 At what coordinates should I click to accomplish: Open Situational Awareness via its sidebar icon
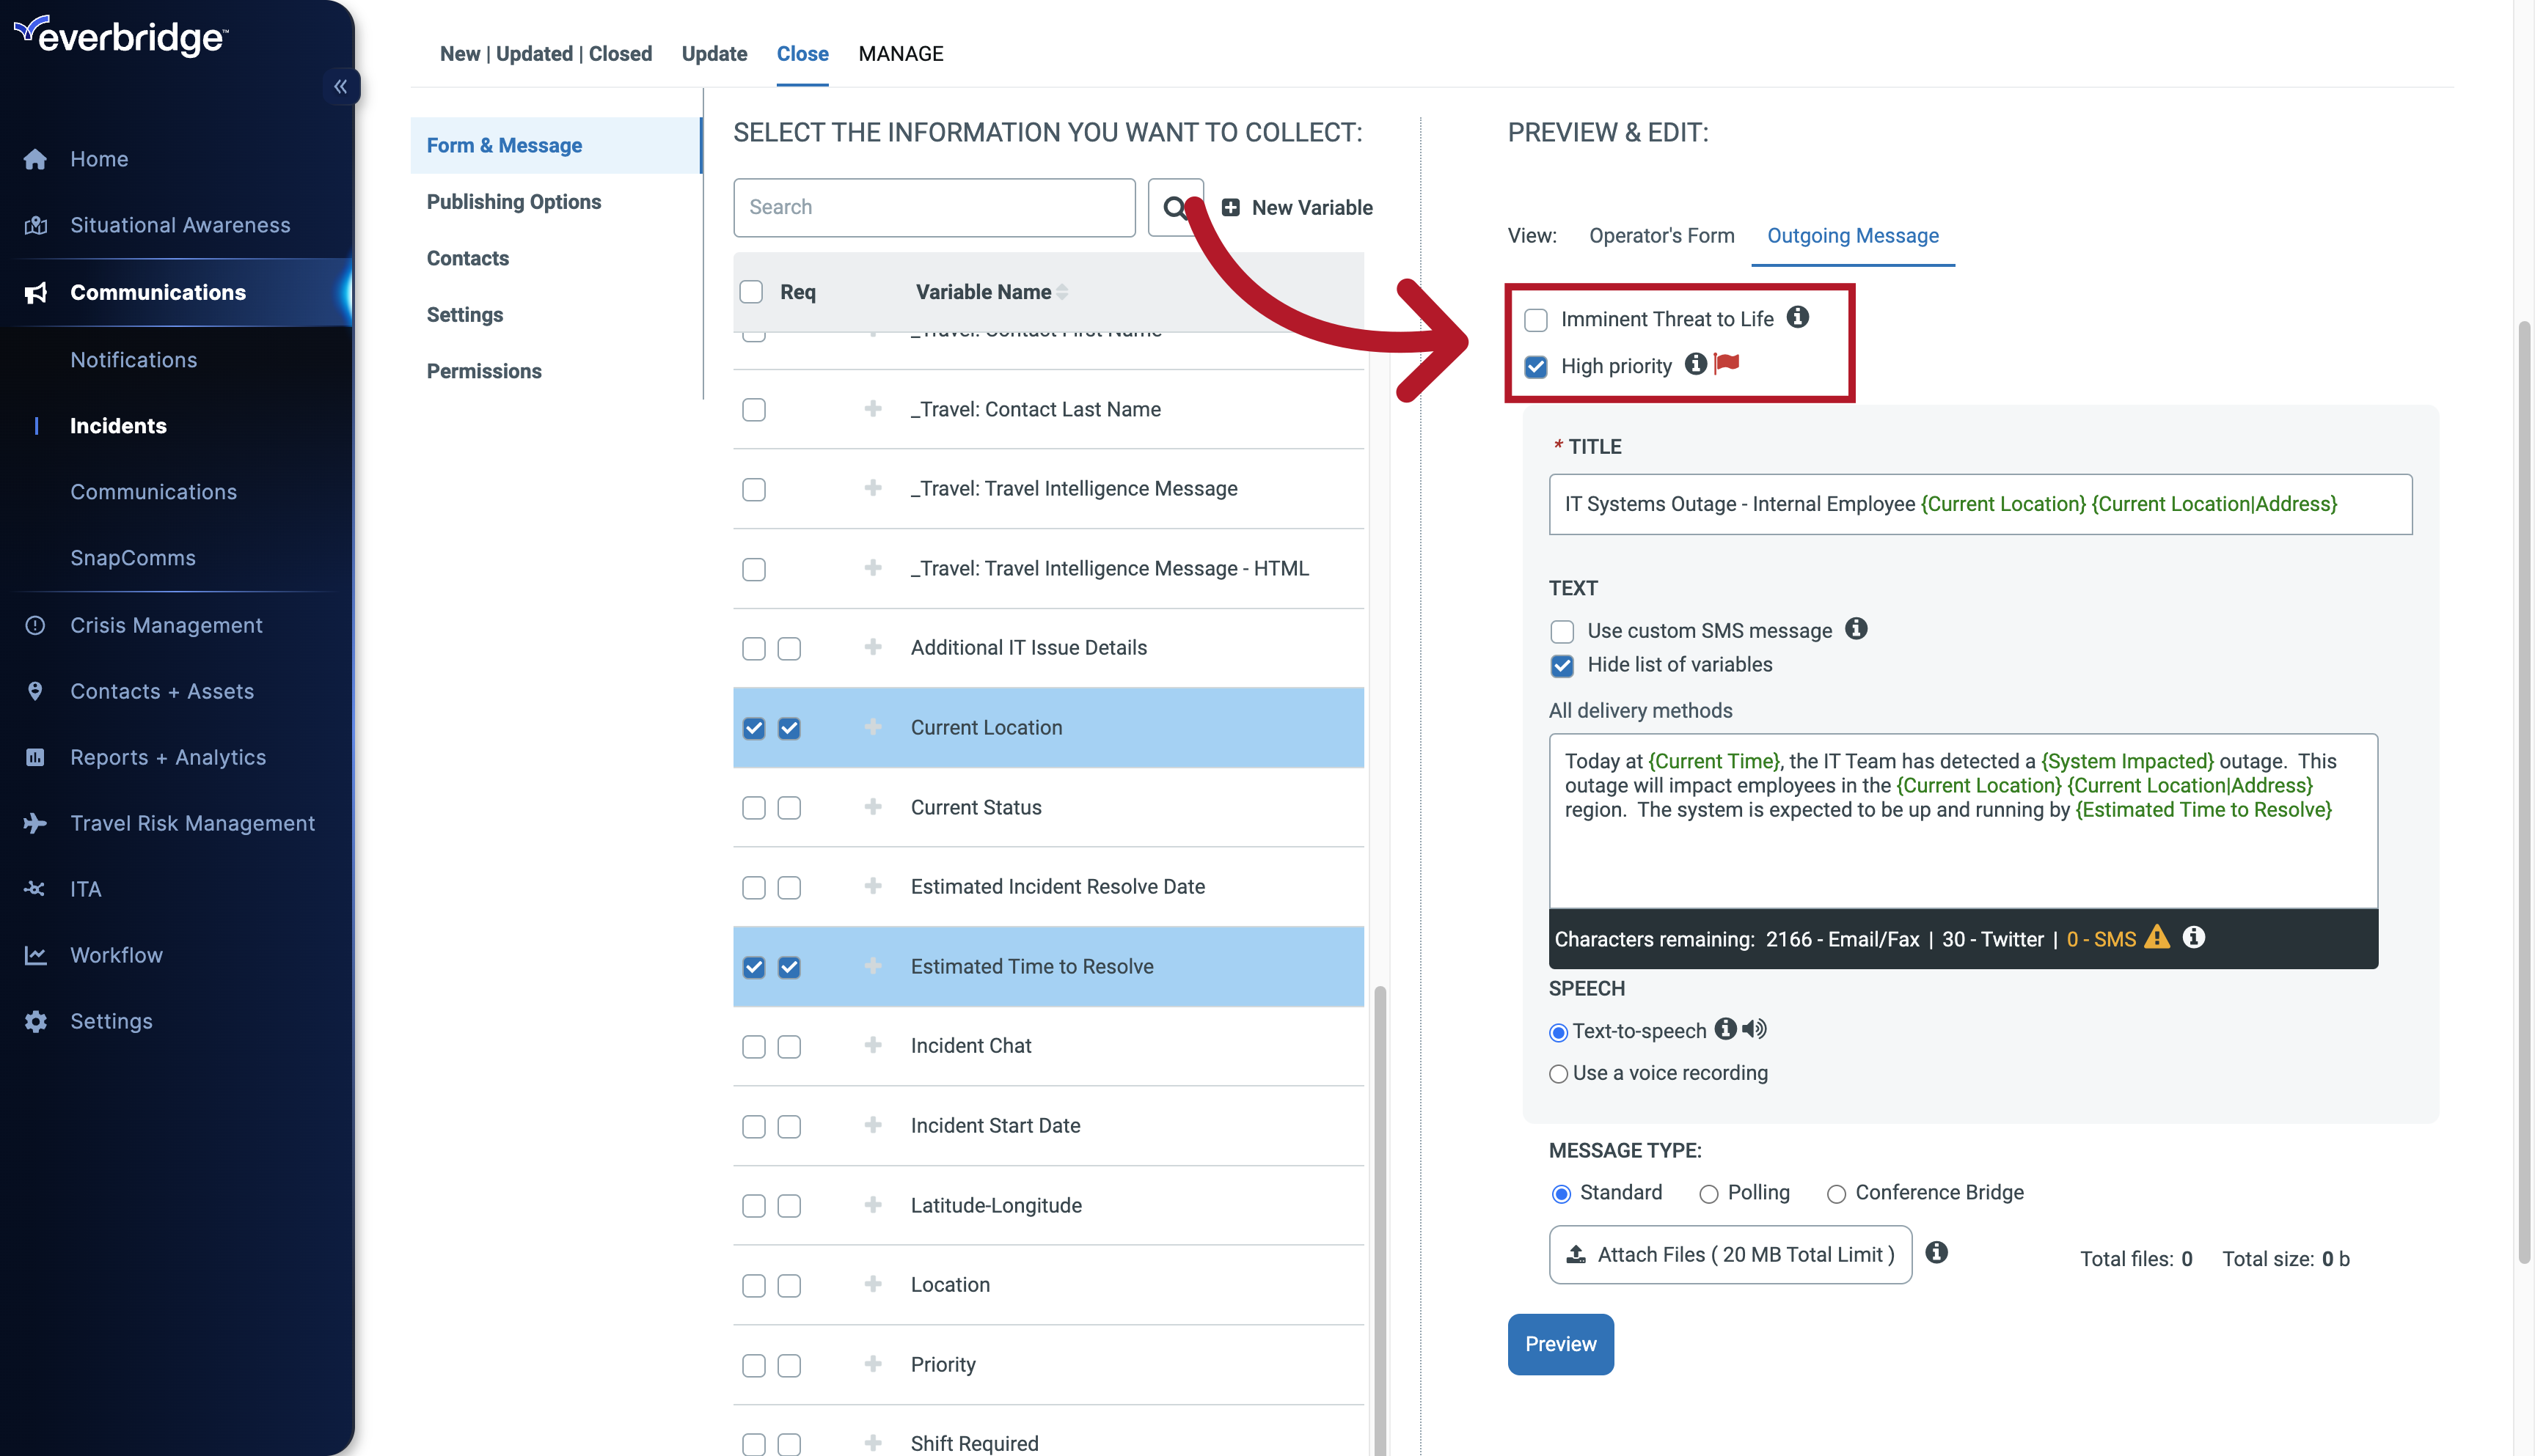coord(35,224)
